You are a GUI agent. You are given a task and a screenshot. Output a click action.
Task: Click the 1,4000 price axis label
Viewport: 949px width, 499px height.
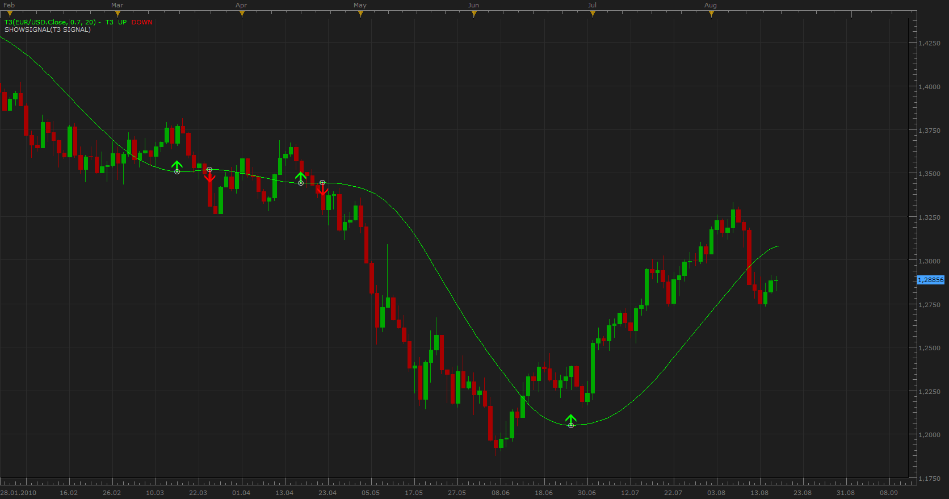(930, 87)
